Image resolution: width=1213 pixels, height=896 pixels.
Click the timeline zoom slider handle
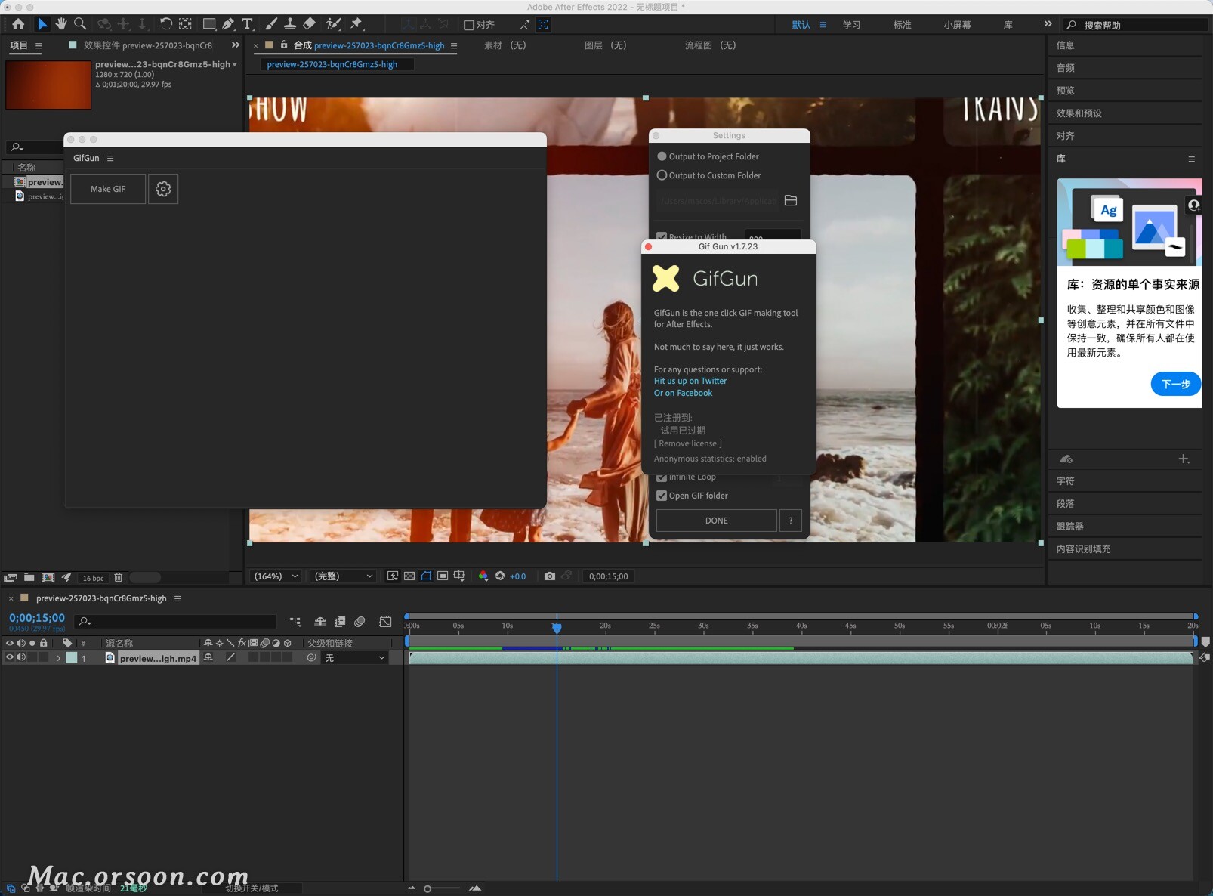(x=427, y=889)
